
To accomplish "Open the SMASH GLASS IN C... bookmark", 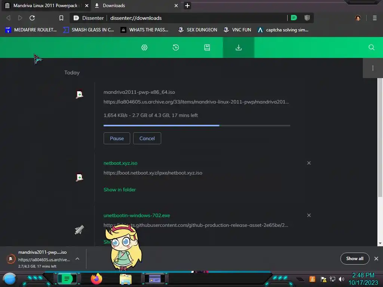I will [88, 30].
